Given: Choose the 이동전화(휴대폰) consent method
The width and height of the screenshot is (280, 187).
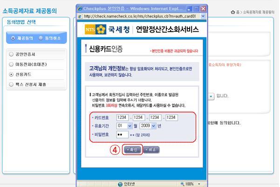Looking at the screenshot, I should click(11, 64).
